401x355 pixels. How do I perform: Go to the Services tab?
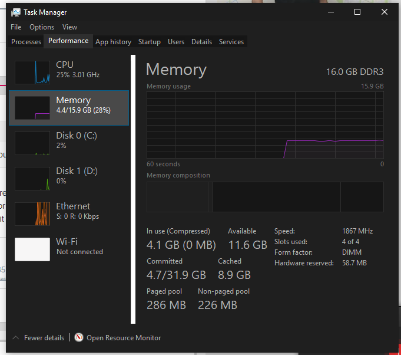(x=231, y=42)
